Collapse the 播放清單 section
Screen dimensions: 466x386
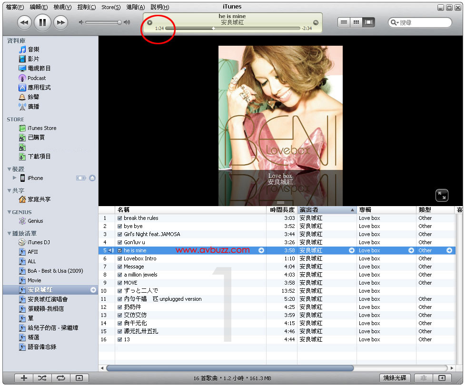[9, 234]
